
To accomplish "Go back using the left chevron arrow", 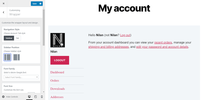I will point(4,12).
